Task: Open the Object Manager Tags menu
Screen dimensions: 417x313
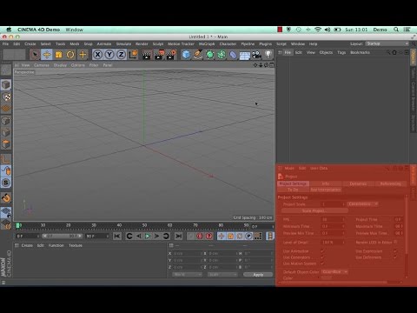Action: (x=341, y=52)
